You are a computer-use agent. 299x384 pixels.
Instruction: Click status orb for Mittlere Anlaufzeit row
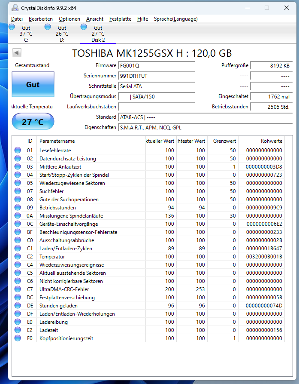[x=18, y=166]
